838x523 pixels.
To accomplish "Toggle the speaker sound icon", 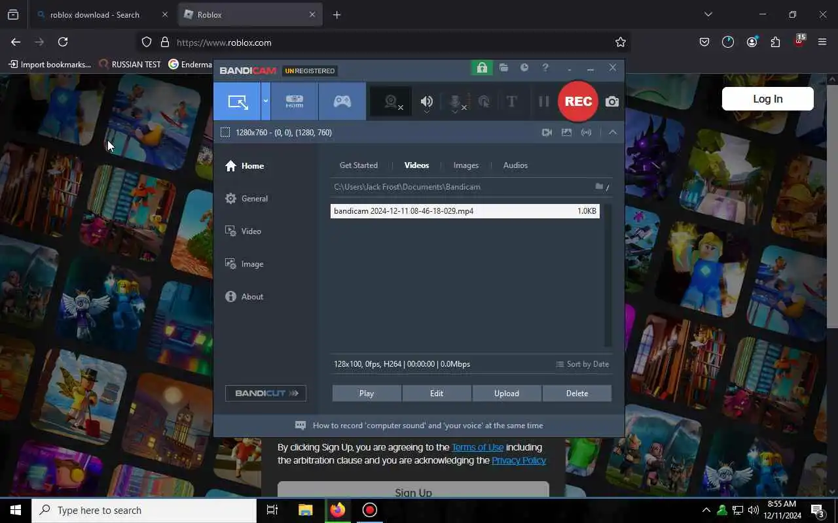I will (427, 101).
